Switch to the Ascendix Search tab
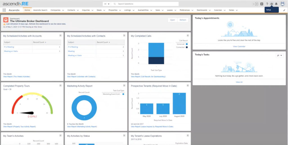The height and width of the screenshot is (145, 288). 40,10
